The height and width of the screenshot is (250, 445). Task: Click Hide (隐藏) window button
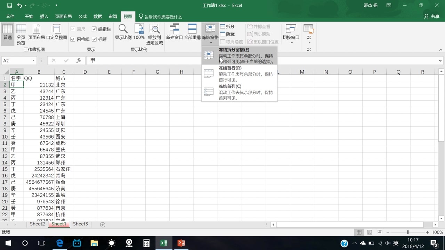(x=227, y=34)
